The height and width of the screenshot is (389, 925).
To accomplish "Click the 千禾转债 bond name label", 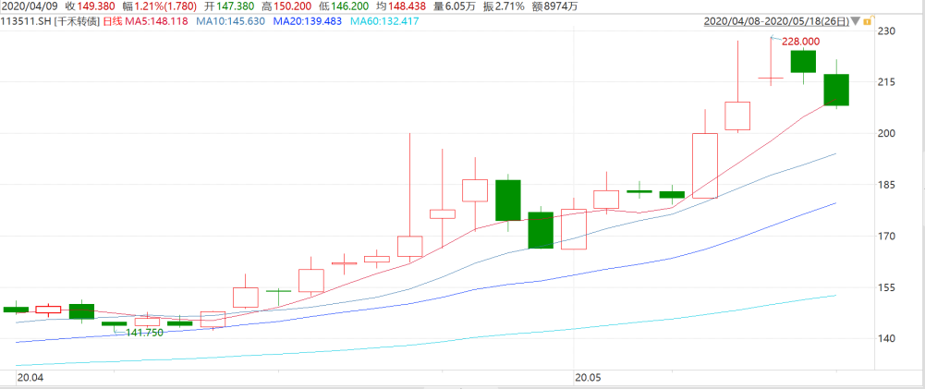I will tap(76, 21).
